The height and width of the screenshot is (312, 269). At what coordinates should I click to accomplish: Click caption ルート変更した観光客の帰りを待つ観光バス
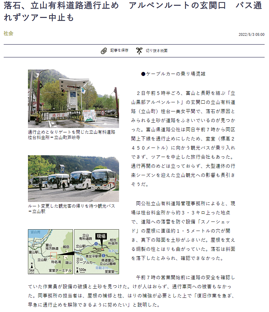point(71,206)
